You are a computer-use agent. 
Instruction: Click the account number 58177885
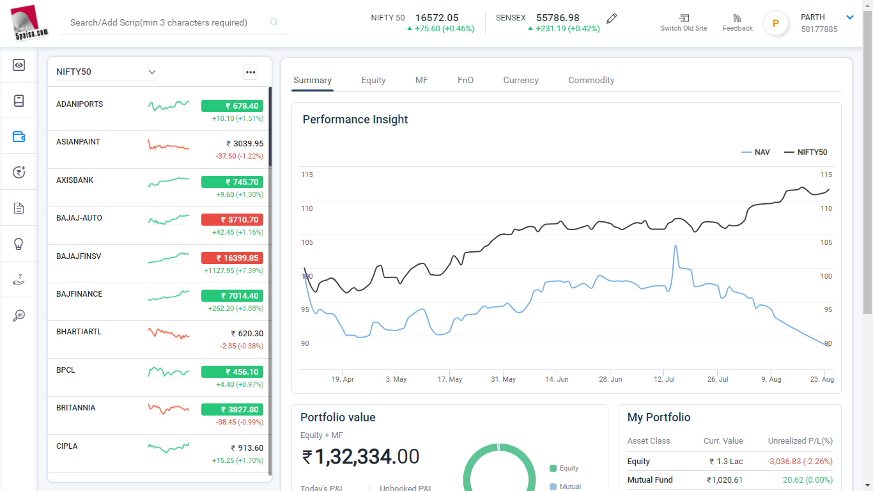click(819, 29)
